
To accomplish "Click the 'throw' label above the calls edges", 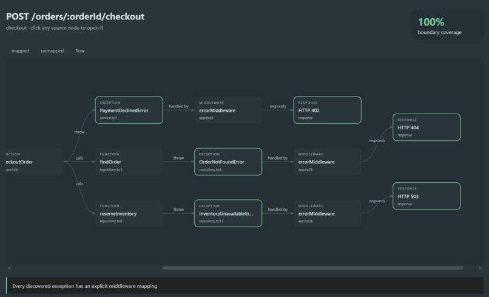I will click(x=79, y=132).
